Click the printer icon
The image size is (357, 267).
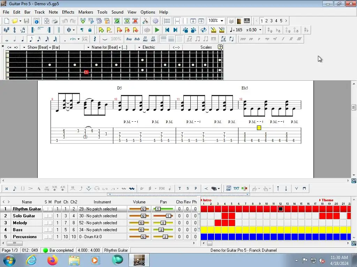pos(55,21)
